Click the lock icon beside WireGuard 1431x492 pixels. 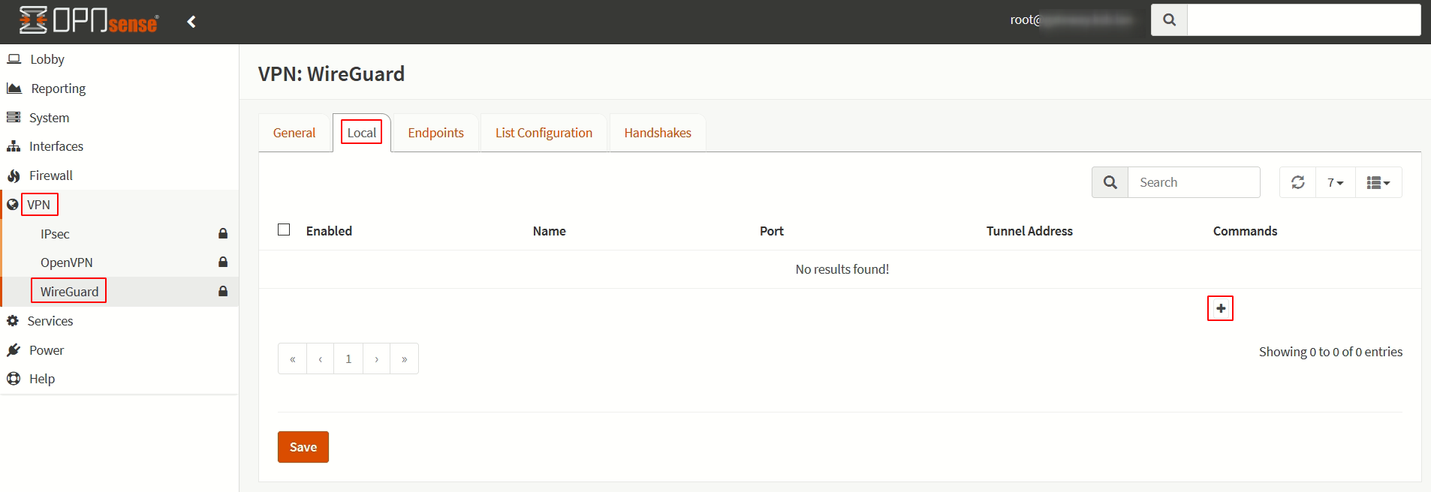(223, 291)
